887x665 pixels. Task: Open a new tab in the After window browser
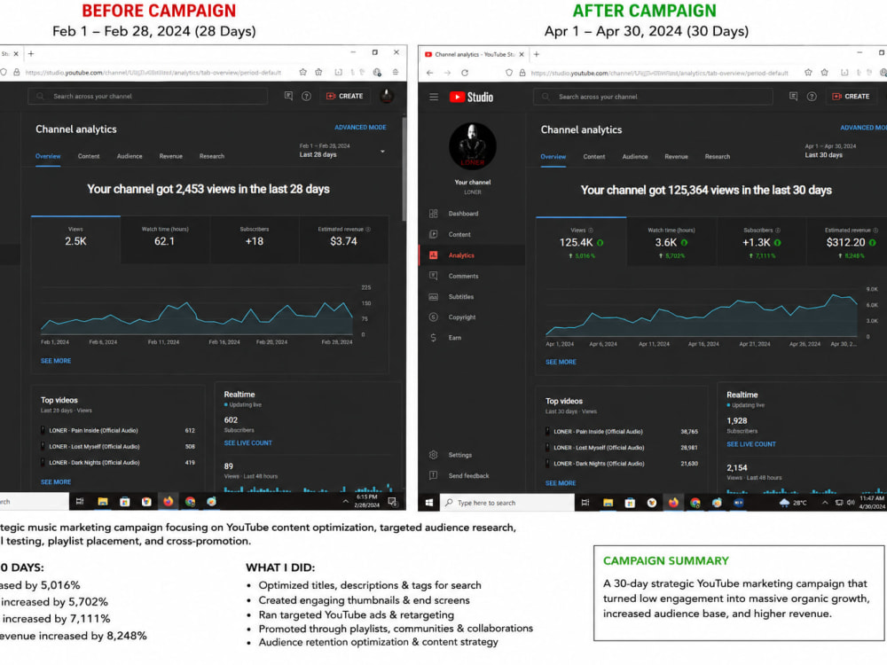point(537,54)
